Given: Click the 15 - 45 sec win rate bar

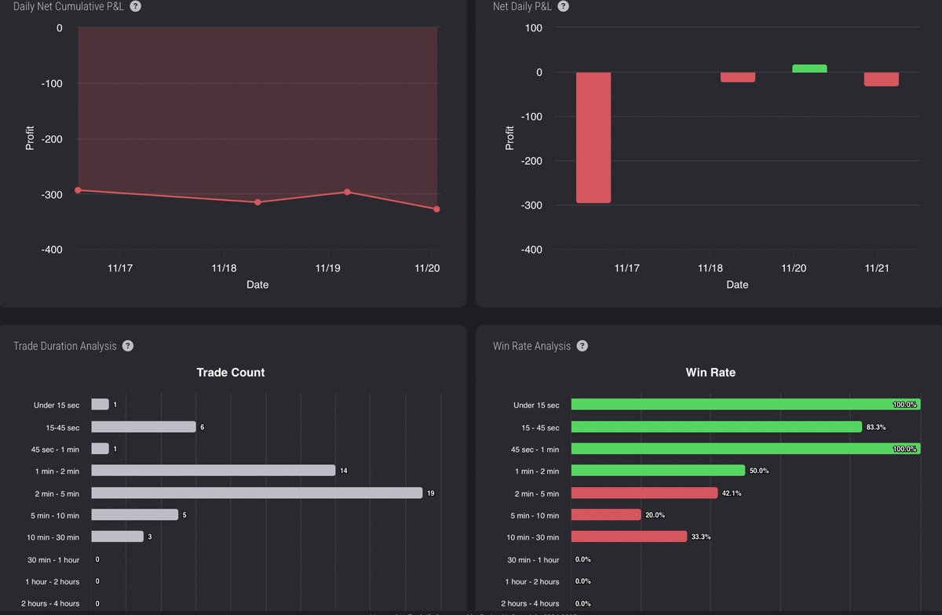Looking at the screenshot, I should click(x=717, y=427).
